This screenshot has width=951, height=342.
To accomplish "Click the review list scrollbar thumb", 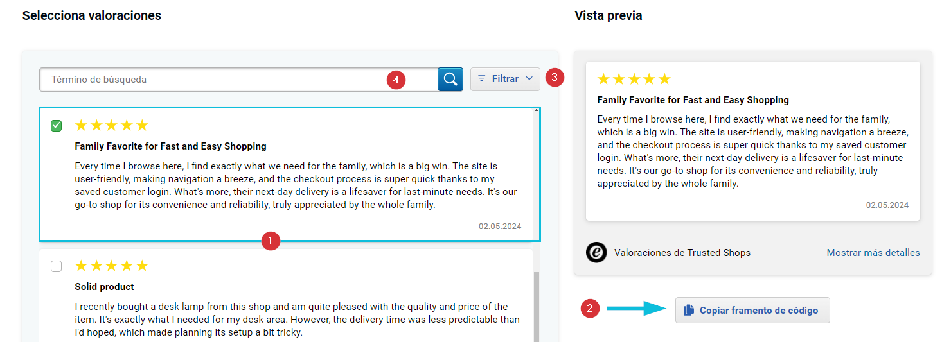I will click(537, 306).
